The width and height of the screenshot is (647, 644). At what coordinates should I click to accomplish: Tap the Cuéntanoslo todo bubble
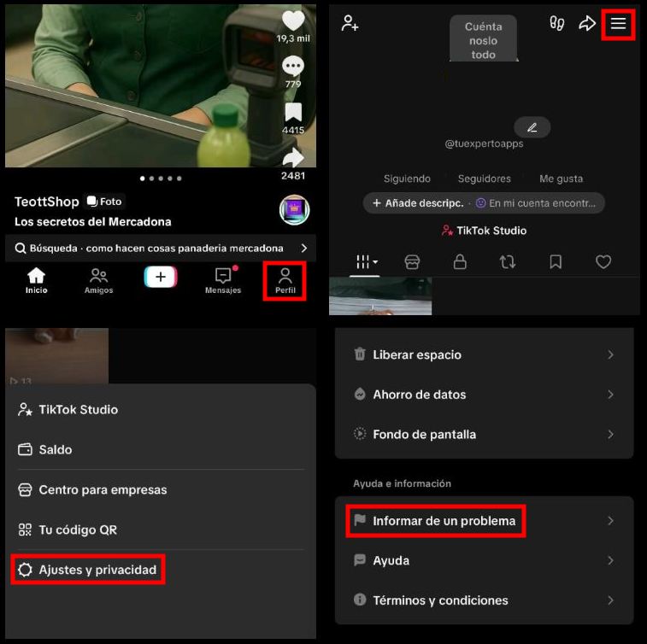click(483, 39)
